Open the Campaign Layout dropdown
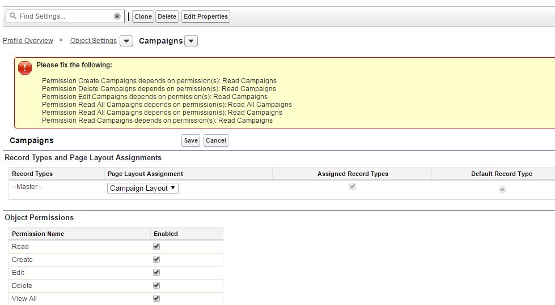Screen dimensions: 555x305 pyautogui.click(x=143, y=188)
